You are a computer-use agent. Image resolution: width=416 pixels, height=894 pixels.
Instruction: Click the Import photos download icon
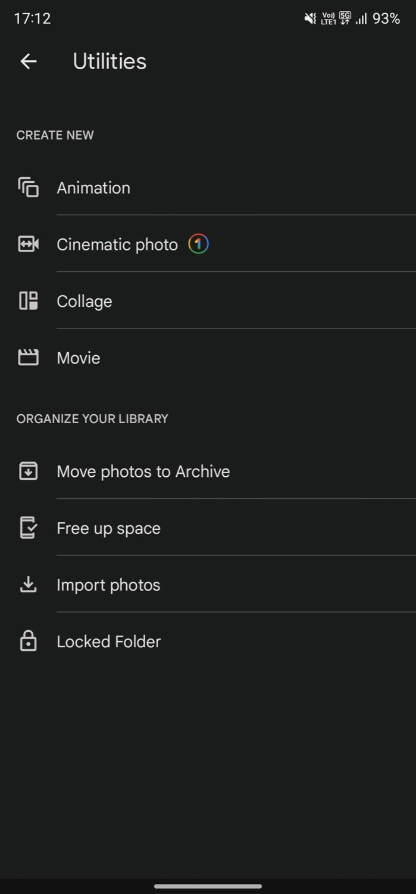click(x=28, y=584)
